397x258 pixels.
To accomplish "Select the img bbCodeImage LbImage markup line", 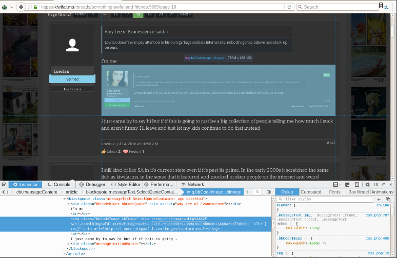I will [136, 224].
